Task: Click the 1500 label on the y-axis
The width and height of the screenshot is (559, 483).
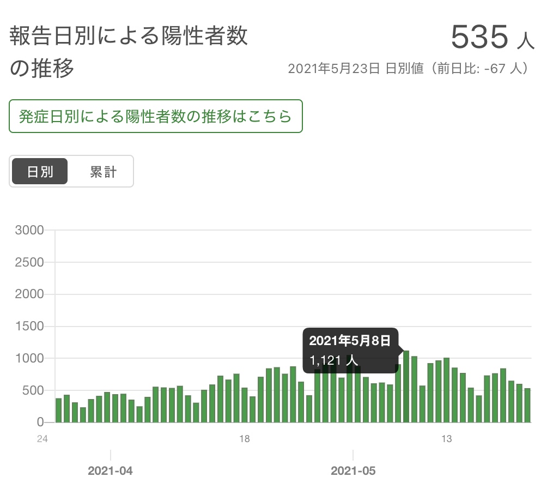Action: (x=29, y=327)
